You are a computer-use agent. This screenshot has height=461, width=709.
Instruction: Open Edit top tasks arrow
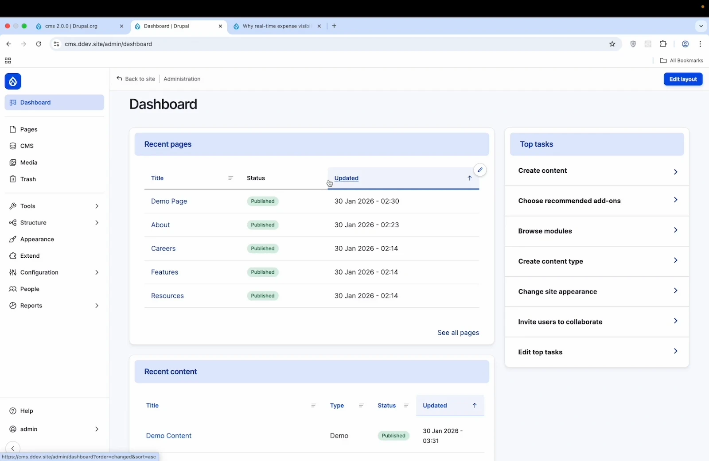click(675, 351)
